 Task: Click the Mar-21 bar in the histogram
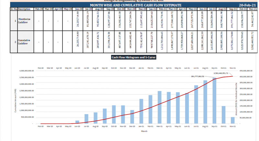tap(160, 107)
